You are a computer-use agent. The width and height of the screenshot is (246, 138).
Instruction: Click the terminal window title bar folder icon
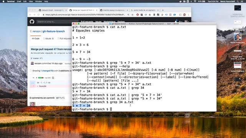(110, 24)
